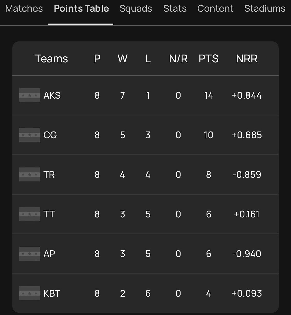Select the TR team name

49,174
